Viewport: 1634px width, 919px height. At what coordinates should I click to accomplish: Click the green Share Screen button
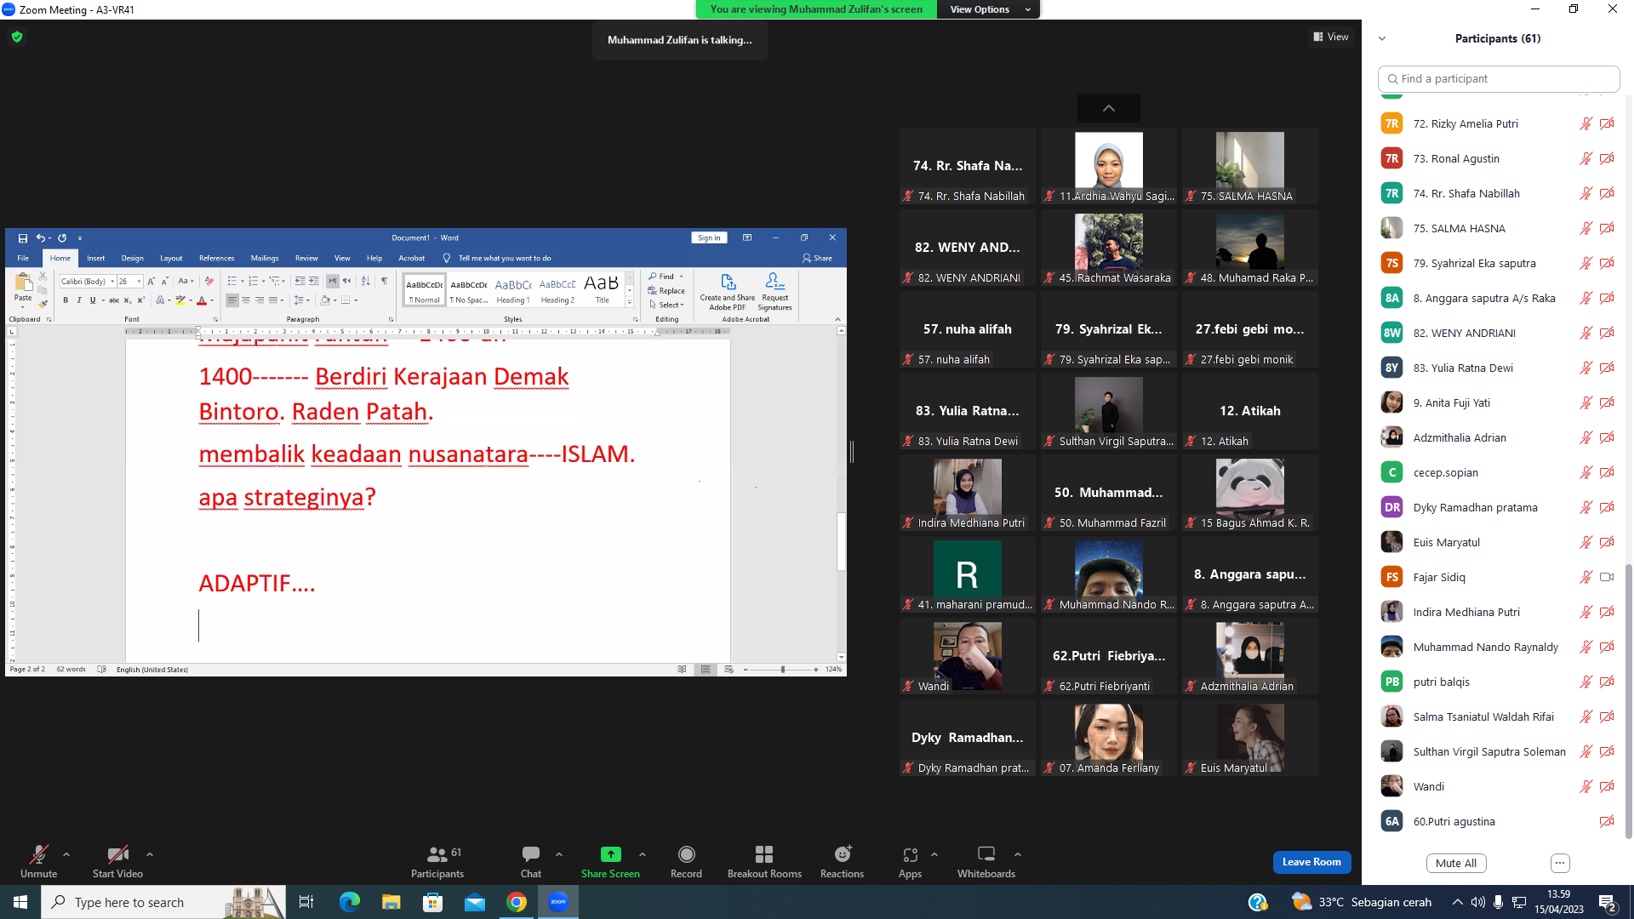(610, 861)
